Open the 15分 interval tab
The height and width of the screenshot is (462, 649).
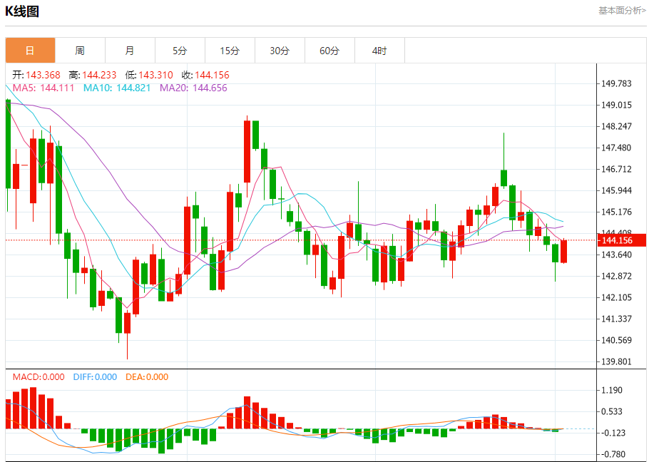230,51
